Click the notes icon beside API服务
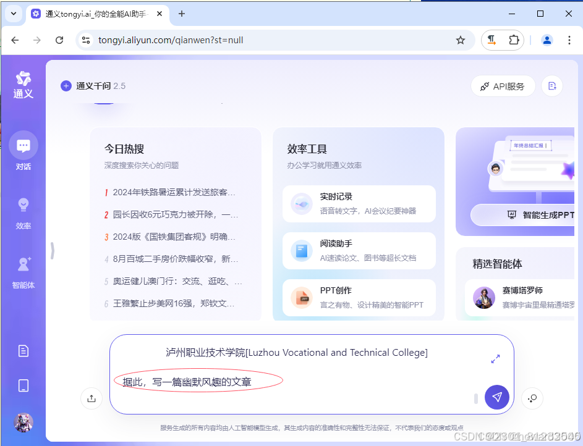This screenshot has width=583, height=446. coord(552,86)
